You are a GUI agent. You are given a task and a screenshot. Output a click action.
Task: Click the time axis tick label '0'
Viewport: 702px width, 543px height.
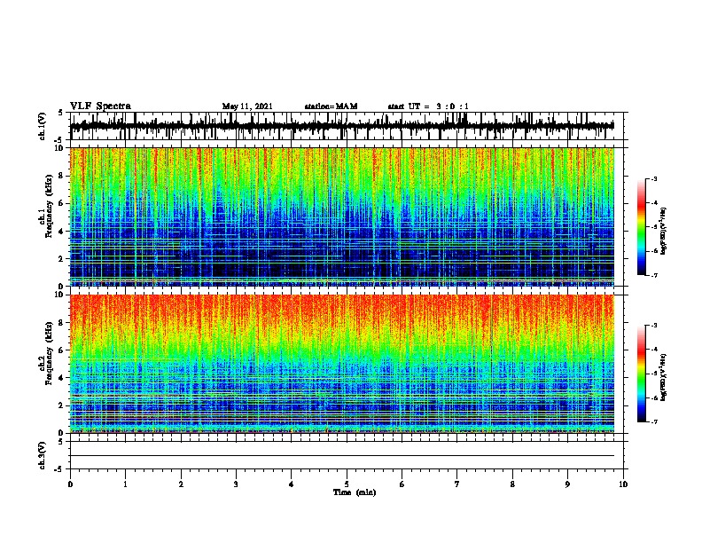coord(70,484)
